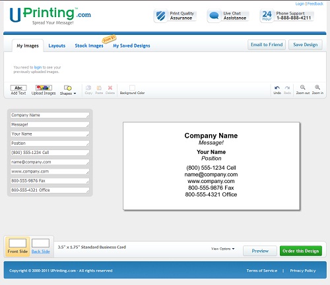
Task: Click the 24 Hour Phone Support badge
Action: pos(267,16)
